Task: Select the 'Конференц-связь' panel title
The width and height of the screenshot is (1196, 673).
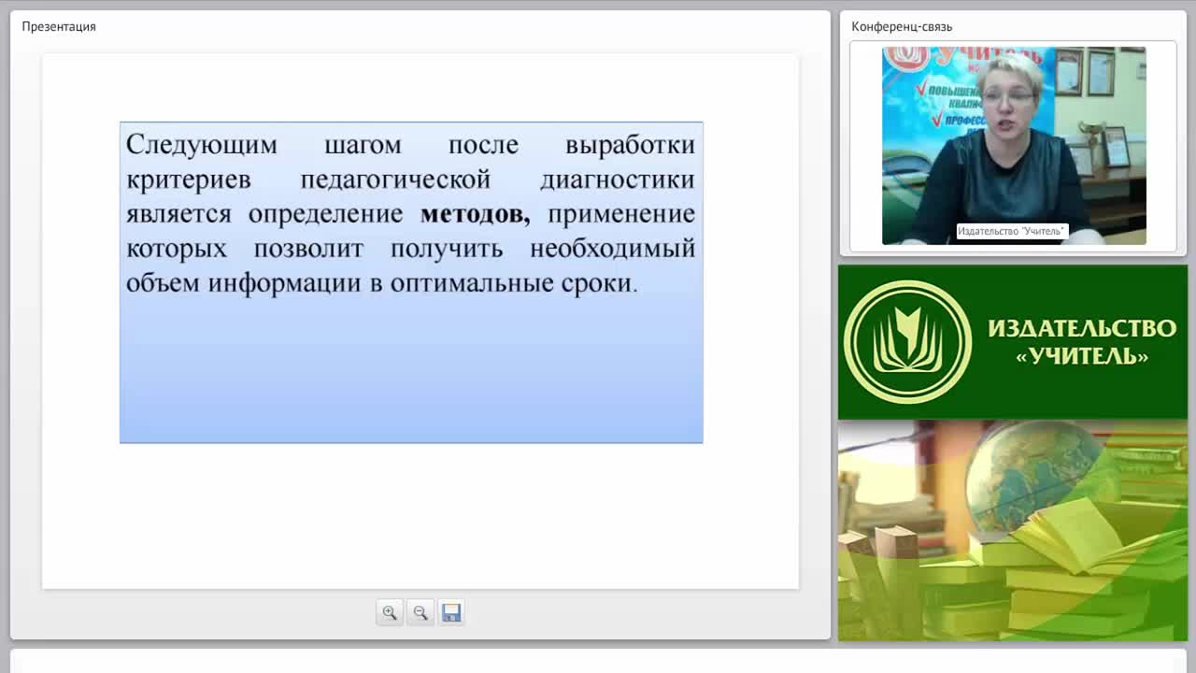Action: click(902, 26)
